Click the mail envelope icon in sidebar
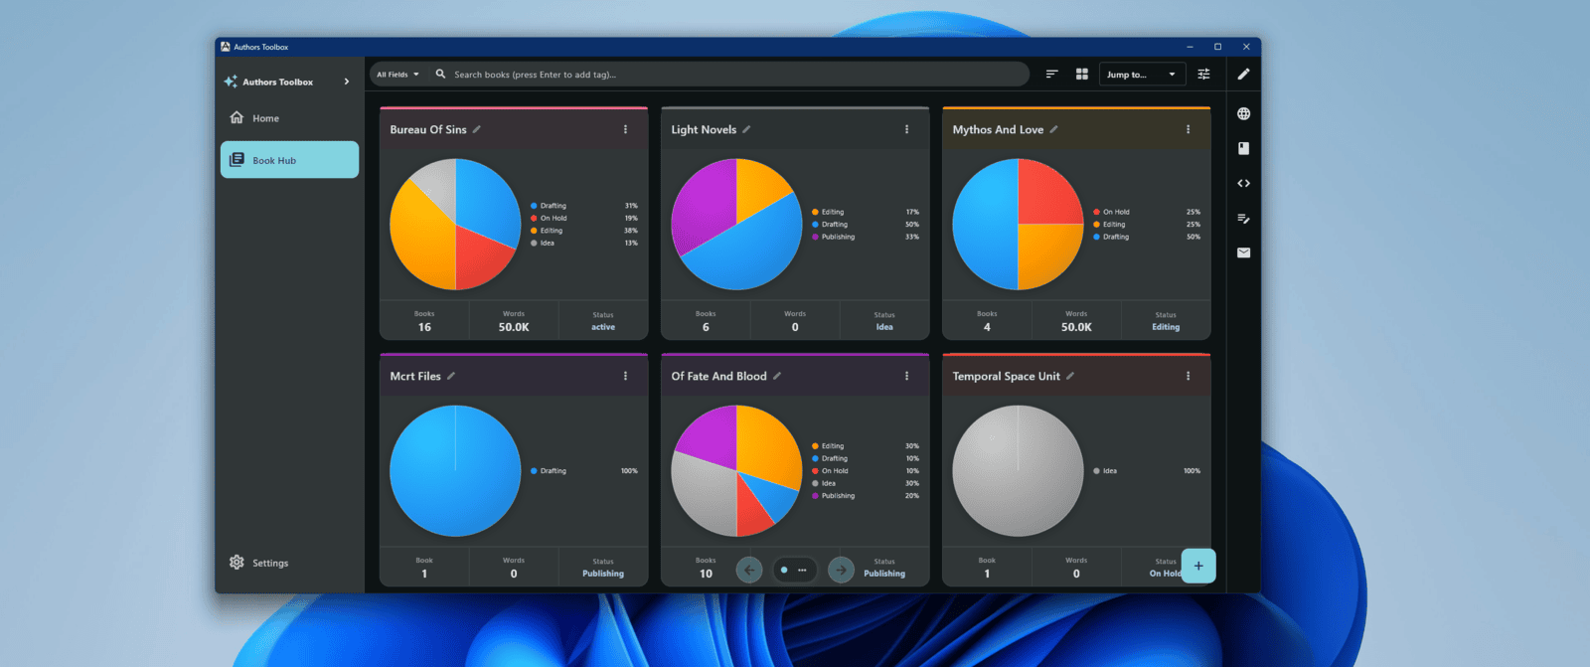 pos(1243,253)
